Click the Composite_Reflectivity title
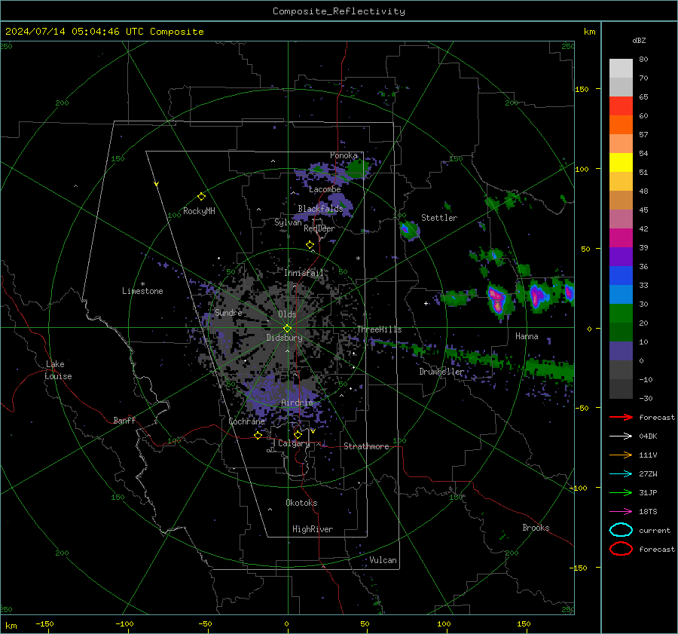Viewport: 678px width, 634px height. 339,11
